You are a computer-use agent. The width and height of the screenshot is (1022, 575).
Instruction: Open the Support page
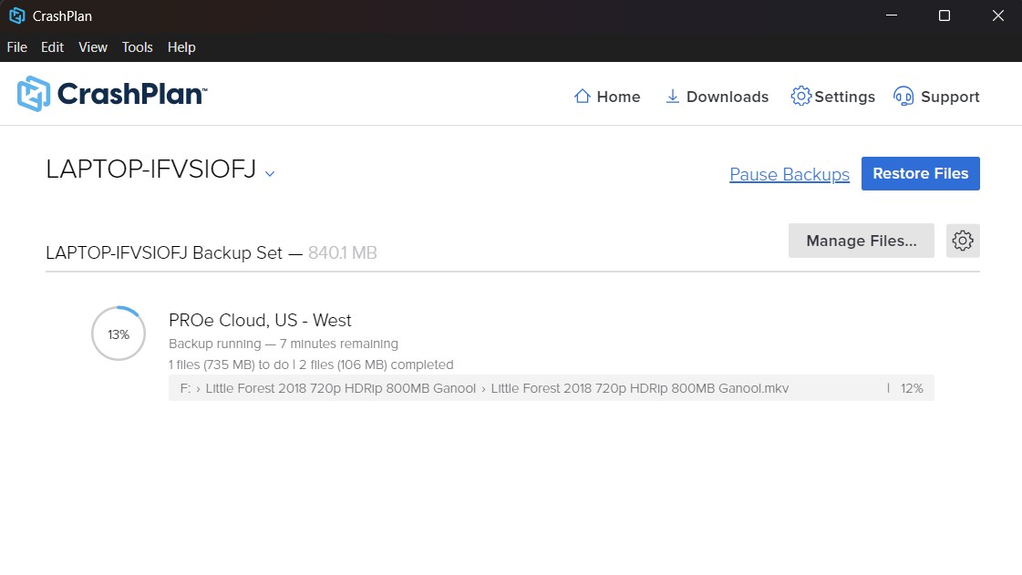tap(936, 96)
